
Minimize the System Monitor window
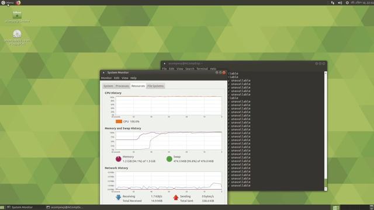(217, 72)
